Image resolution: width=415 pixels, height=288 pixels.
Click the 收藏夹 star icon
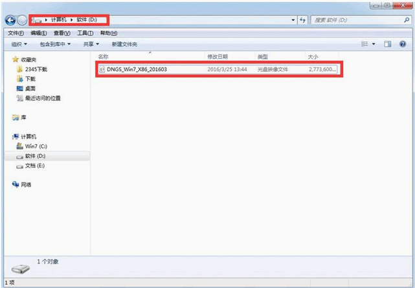coord(16,60)
